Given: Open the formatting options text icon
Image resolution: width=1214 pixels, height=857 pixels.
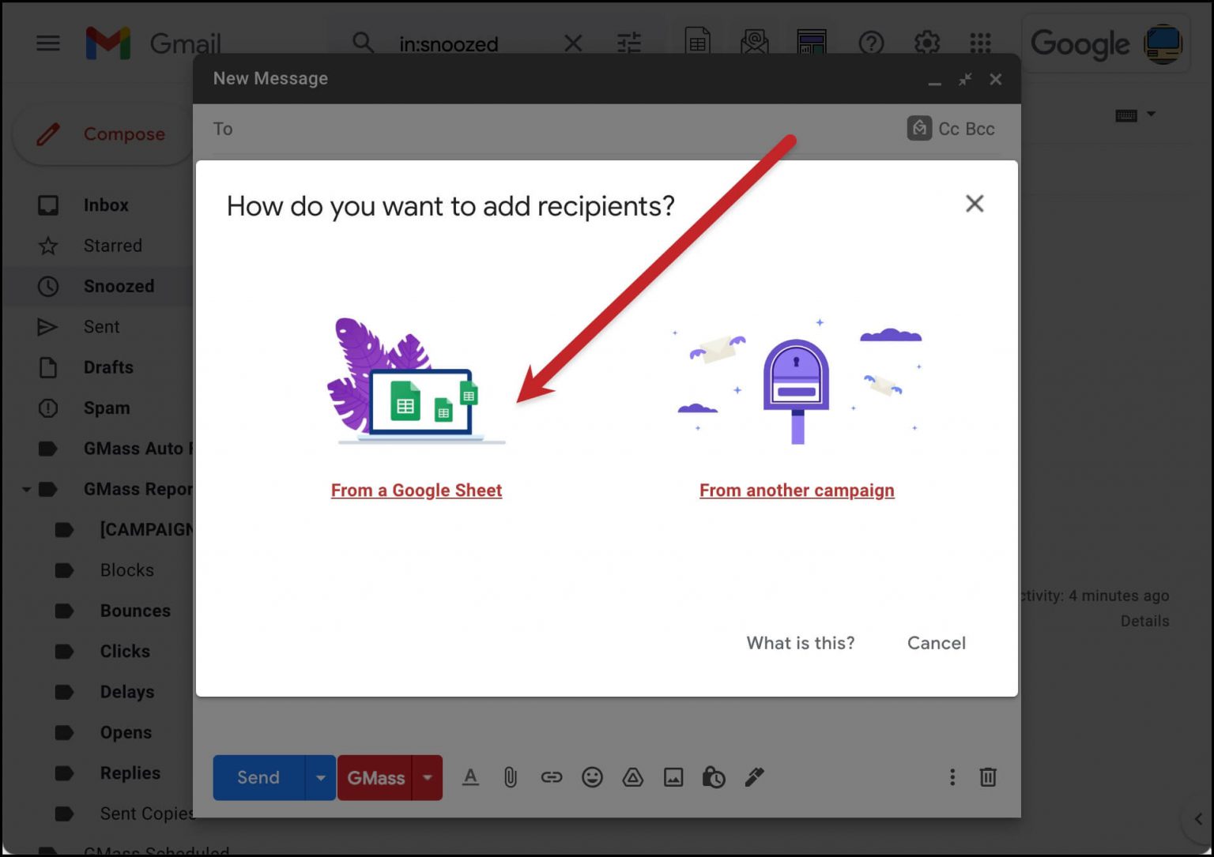Looking at the screenshot, I should pyautogui.click(x=470, y=777).
